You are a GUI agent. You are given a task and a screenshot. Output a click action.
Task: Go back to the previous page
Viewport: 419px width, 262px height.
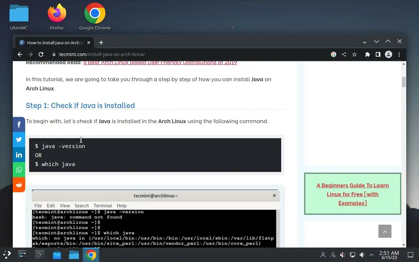point(20,54)
